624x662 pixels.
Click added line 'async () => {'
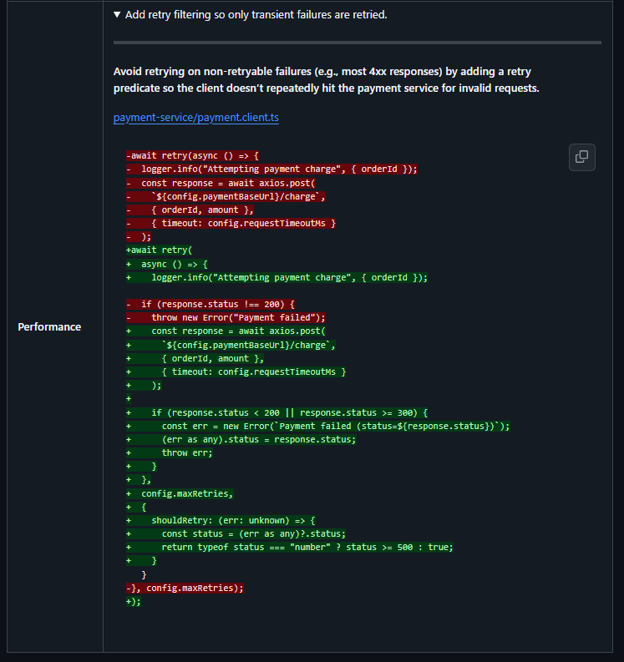coord(167,265)
